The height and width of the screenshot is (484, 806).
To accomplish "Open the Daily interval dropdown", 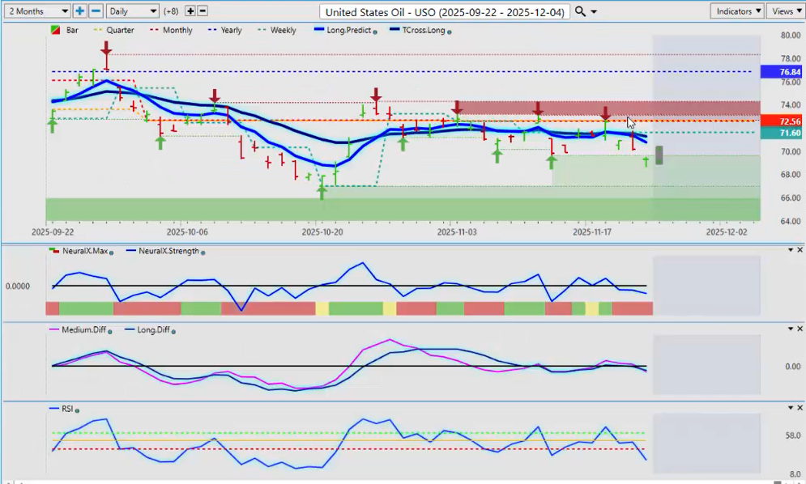I will pyautogui.click(x=133, y=11).
